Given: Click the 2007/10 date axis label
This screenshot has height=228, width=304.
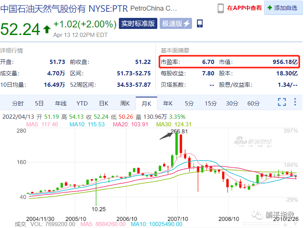Looking at the screenshot, I should tap(178, 219).
